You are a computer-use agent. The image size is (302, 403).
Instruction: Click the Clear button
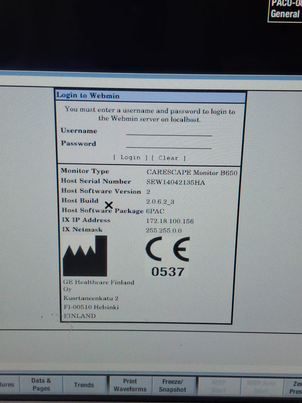click(169, 158)
